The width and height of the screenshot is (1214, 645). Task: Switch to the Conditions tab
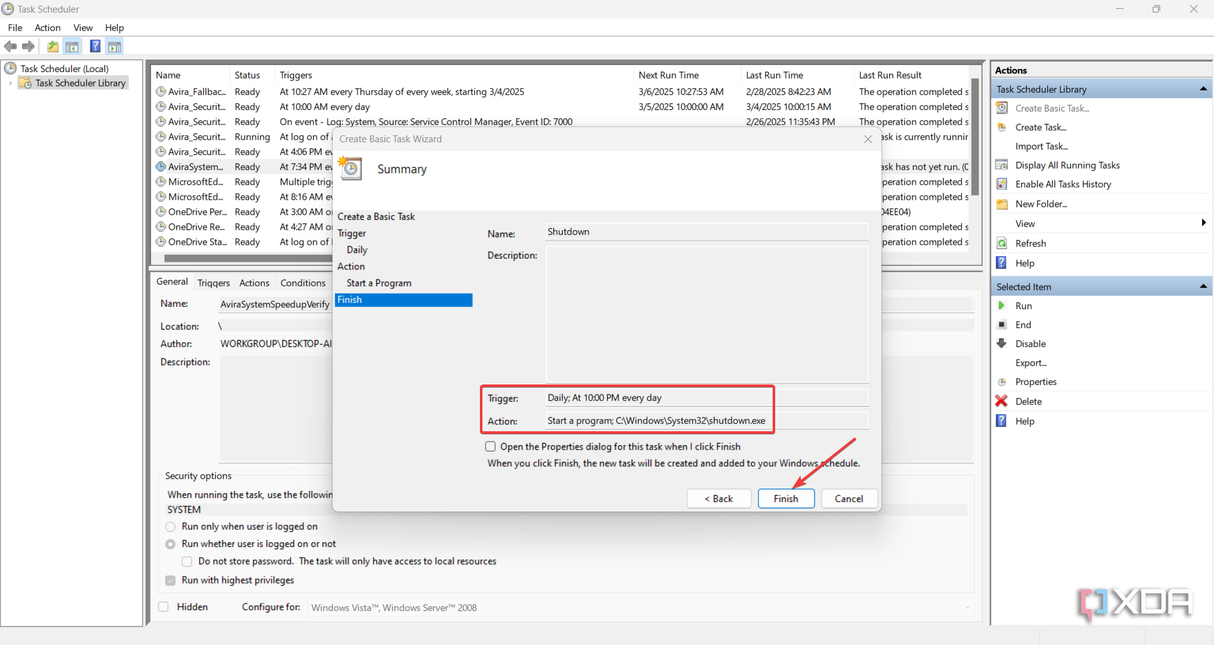coord(303,283)
